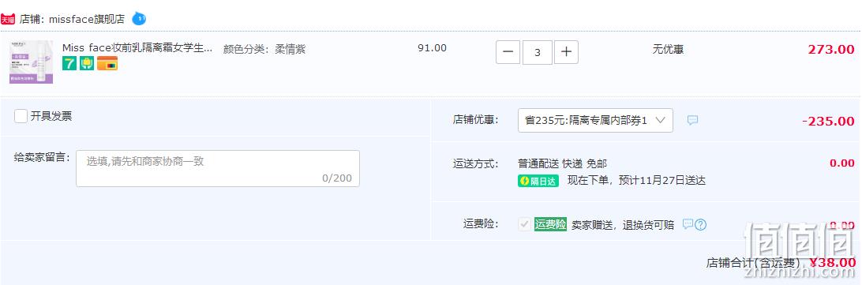Click into the message to seller box
The height and width of the screenshot is (285, 862).
[218, 168]
